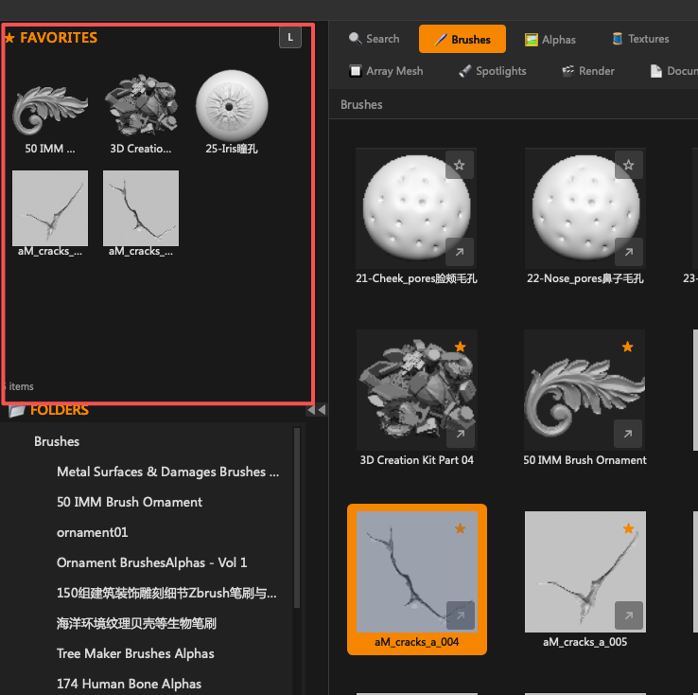This screenshot has width=698, height=695.
Task: Open the Render category
Action: [588, 71]
